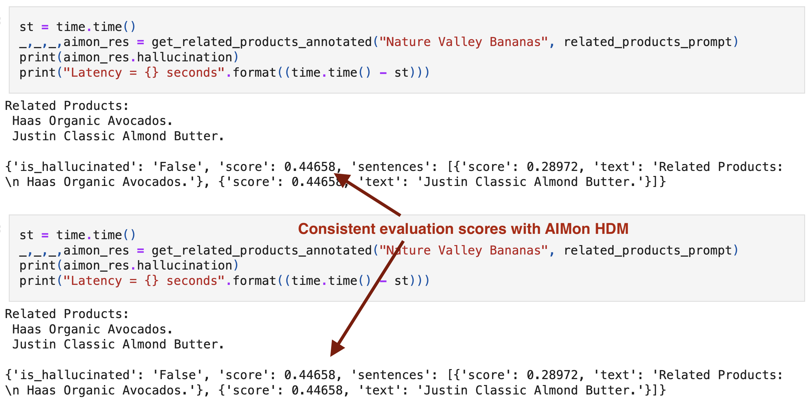Click "Nature Valley Bananas" string in second cell

point(463,250)
